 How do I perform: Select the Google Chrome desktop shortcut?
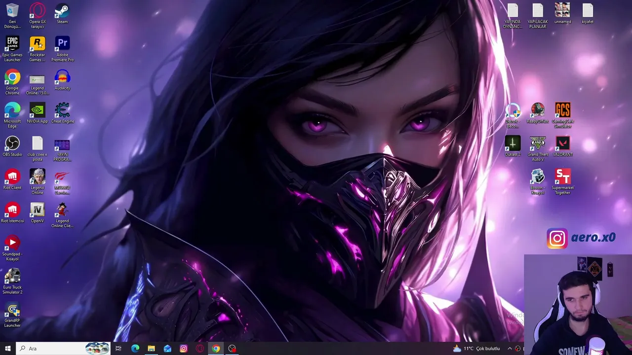click(12, 82)
